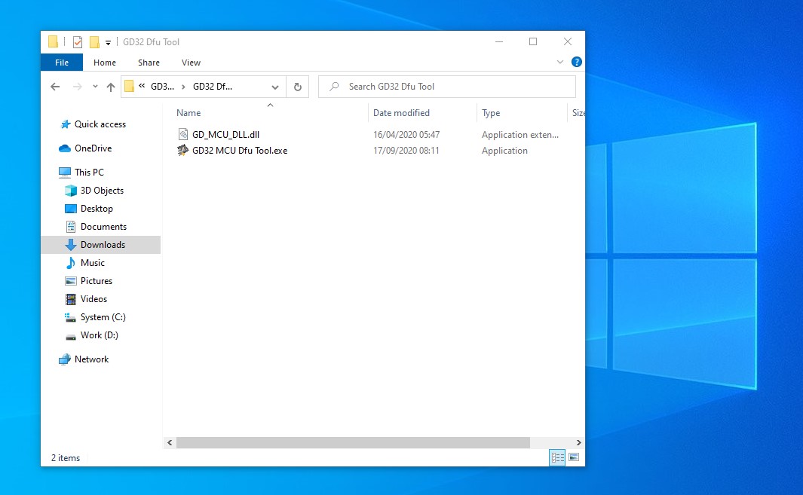
Task: Click the Forward navigation arrow
Action: [x=78, y=87]
